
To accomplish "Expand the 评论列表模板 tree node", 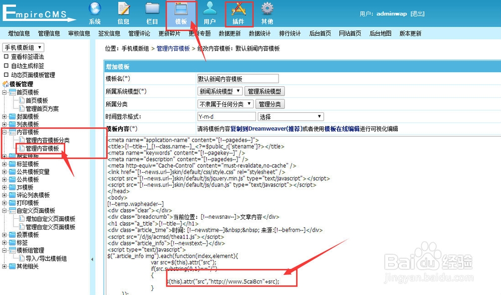I will pyautogui.click(x=5, y=195).
